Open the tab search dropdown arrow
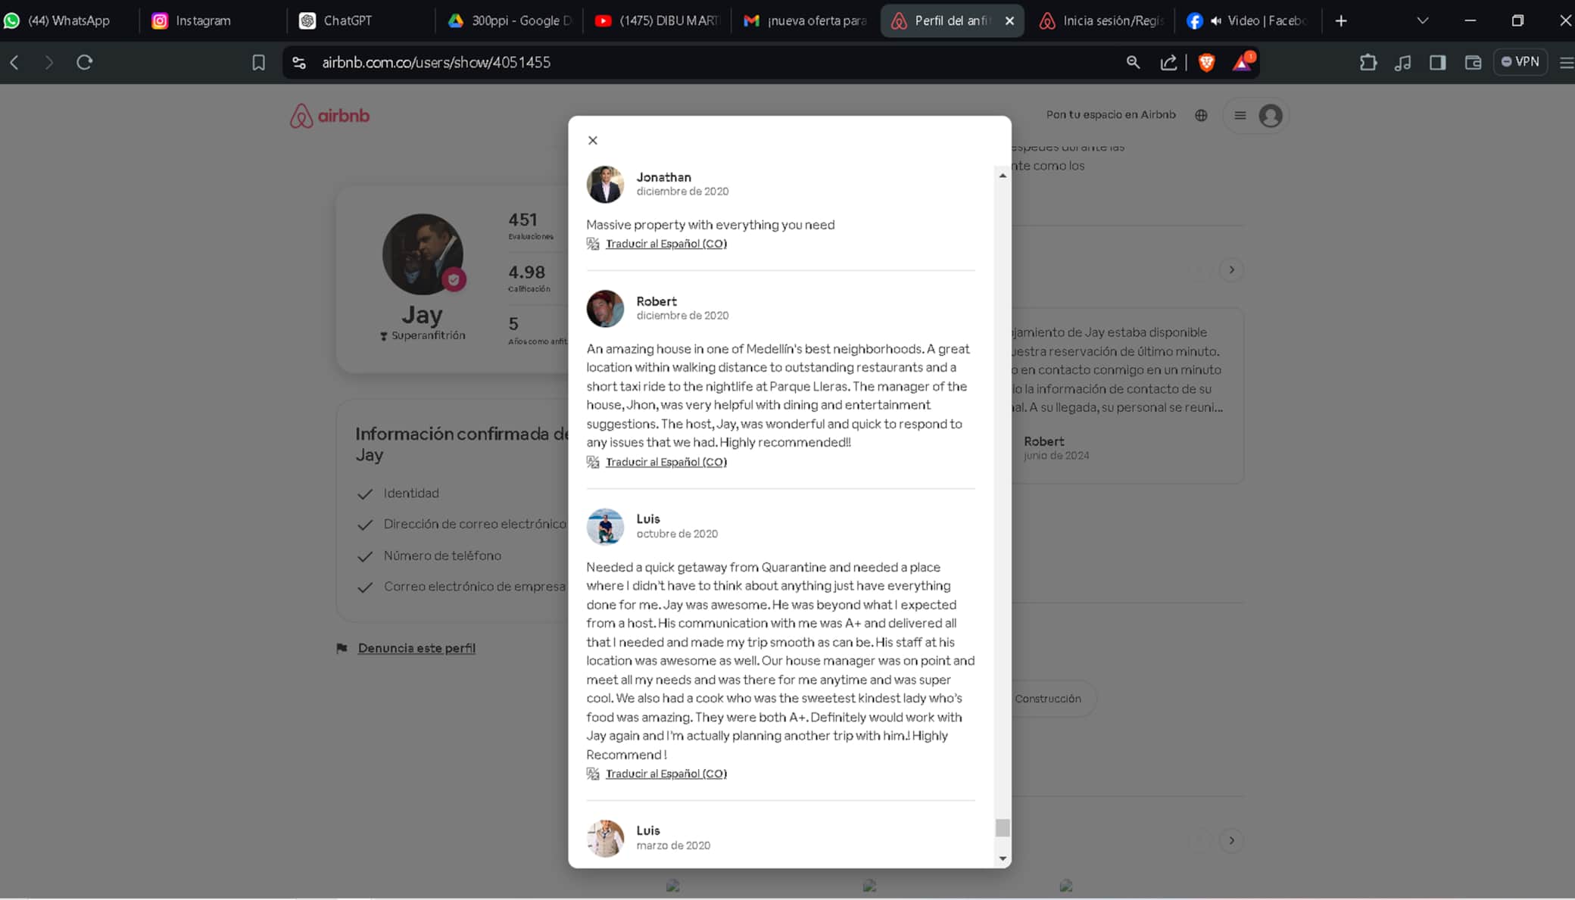Screen dimensions: 1575x900 point(1423,20)
